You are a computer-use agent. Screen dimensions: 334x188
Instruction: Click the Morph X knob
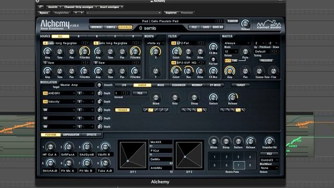[156, 51]
